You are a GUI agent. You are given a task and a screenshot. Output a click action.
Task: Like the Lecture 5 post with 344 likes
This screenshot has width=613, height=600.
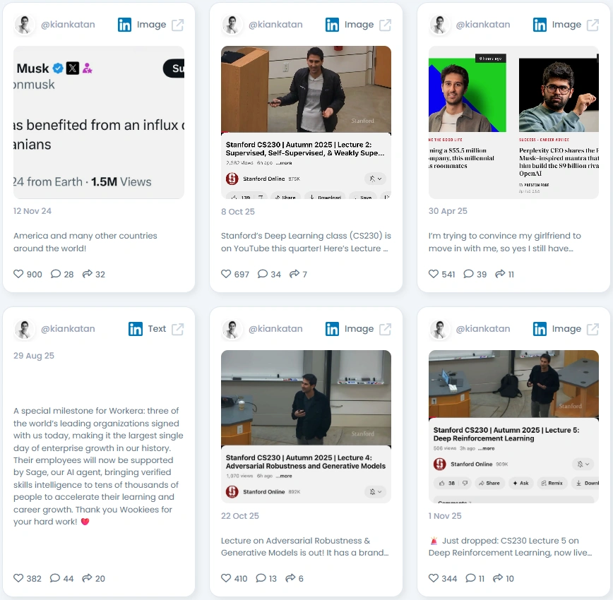coord(434,577)
